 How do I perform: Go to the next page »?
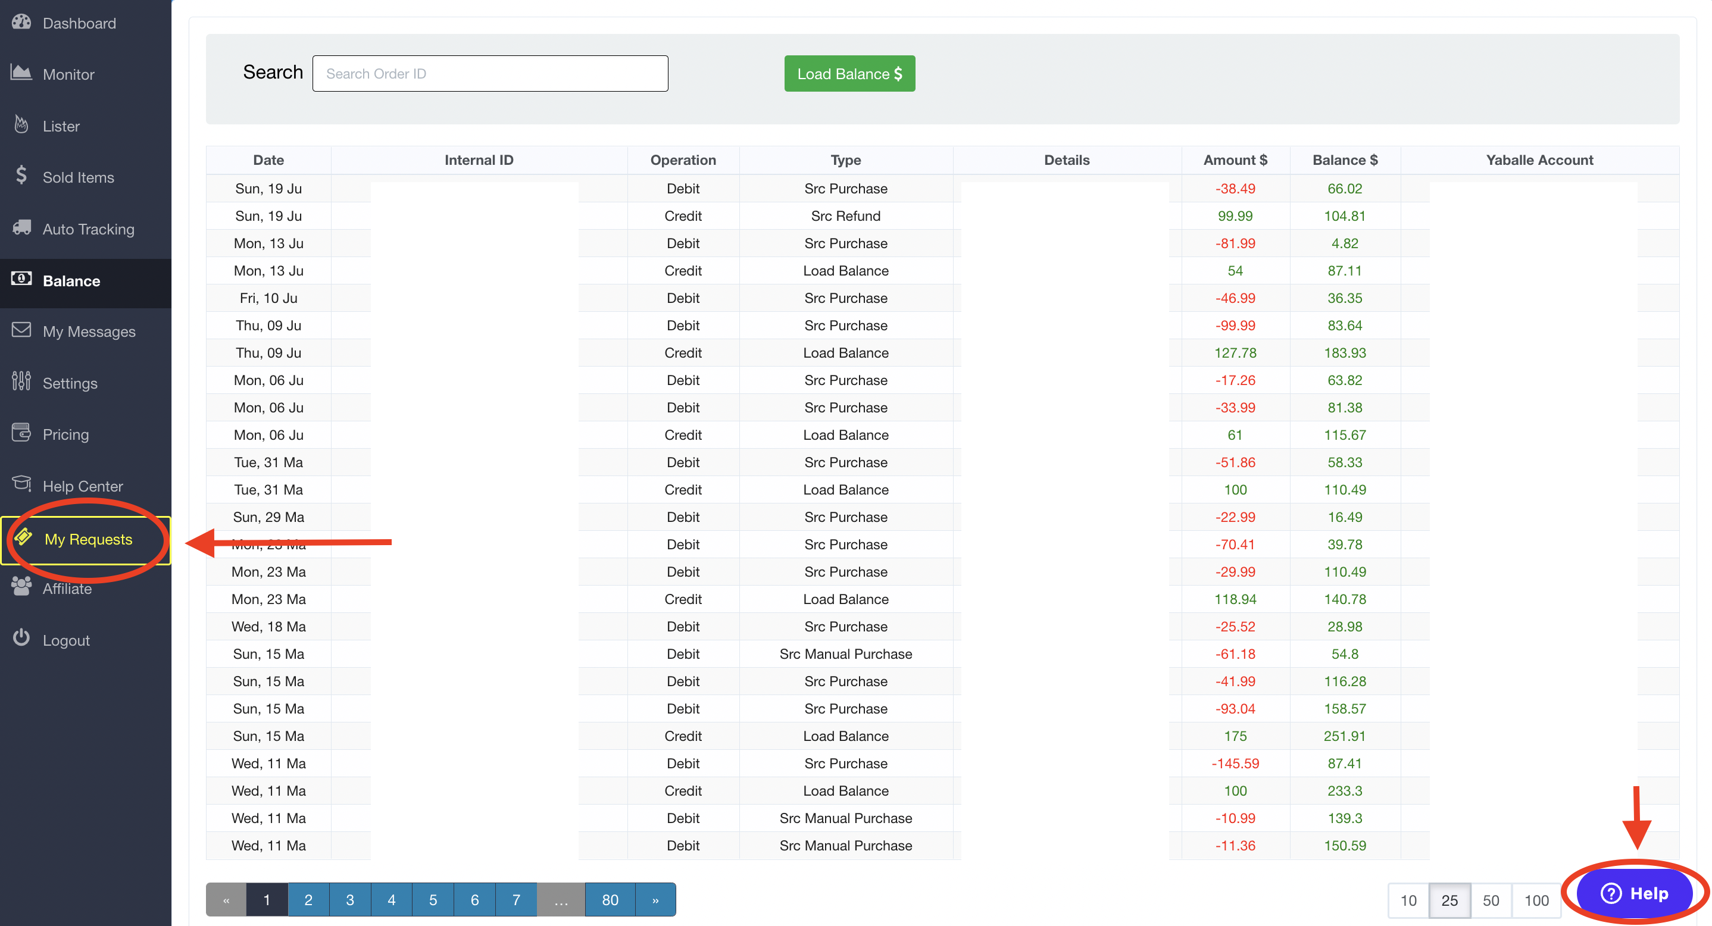(x=655, y=899)
